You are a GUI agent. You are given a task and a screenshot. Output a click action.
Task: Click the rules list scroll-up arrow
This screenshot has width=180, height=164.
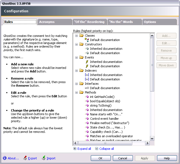click(x=152, y=36)
